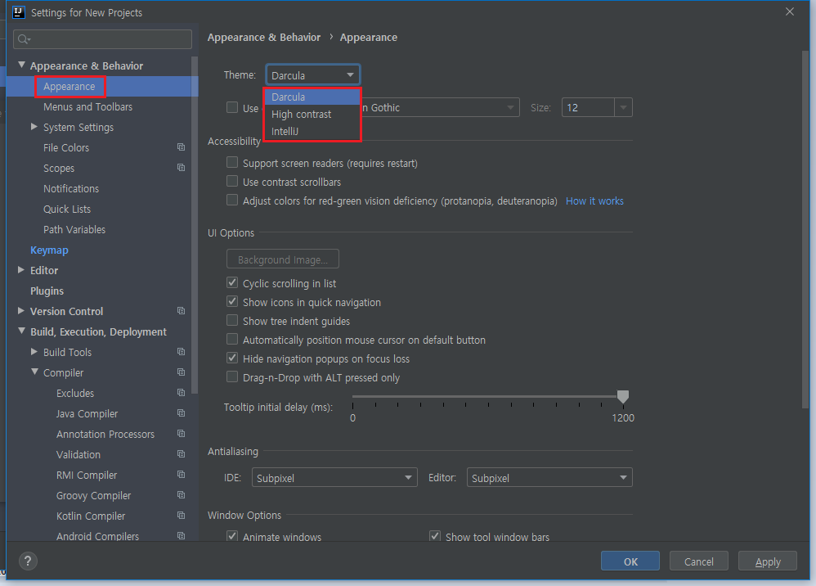Viewport: 816px width, 586px height.
Task: Enable red-green vision deficiency color adjustment
Action: pyautogui.click(x=232, y=200)
